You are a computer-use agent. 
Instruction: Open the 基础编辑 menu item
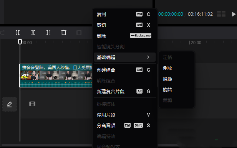125,57
